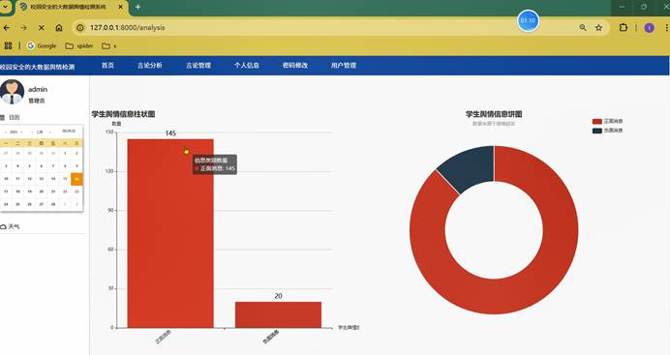The width and height of the screenshot is (670, 355).
Task: Click the 天气 section heading
Action: [15, 226]
